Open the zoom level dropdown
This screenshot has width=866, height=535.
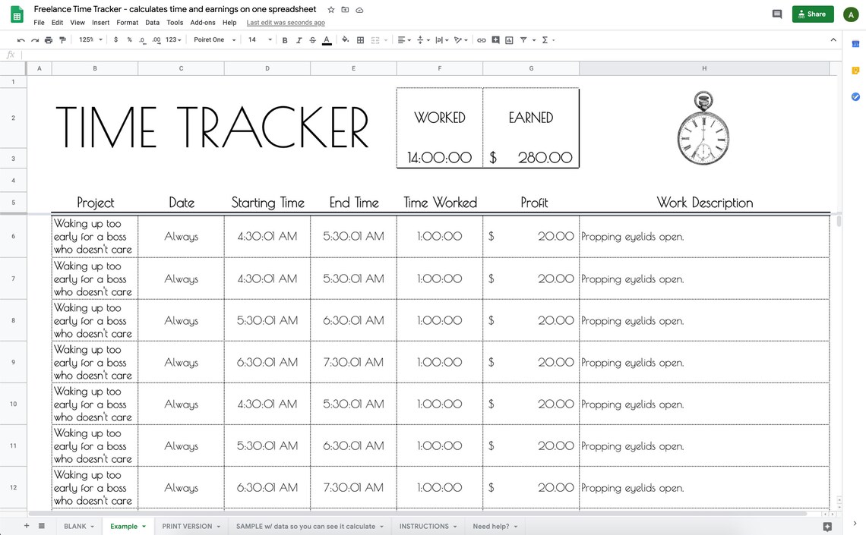click(x=90, y=39)
